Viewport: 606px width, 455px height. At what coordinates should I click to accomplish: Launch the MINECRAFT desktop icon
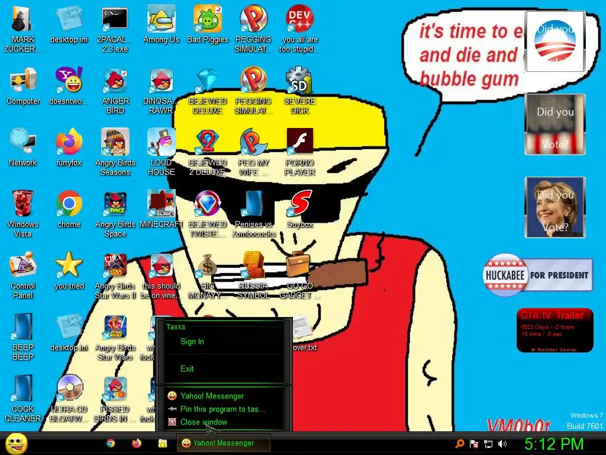[161, 209]
